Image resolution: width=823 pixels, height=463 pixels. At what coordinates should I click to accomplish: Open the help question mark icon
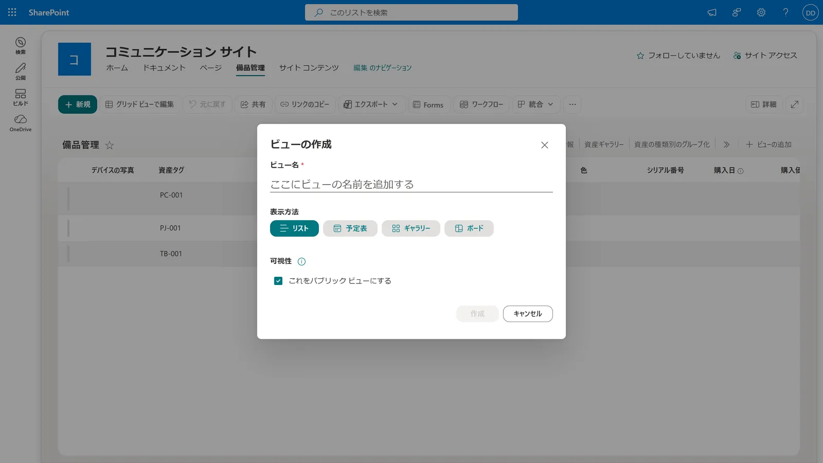tap(785, 12)
